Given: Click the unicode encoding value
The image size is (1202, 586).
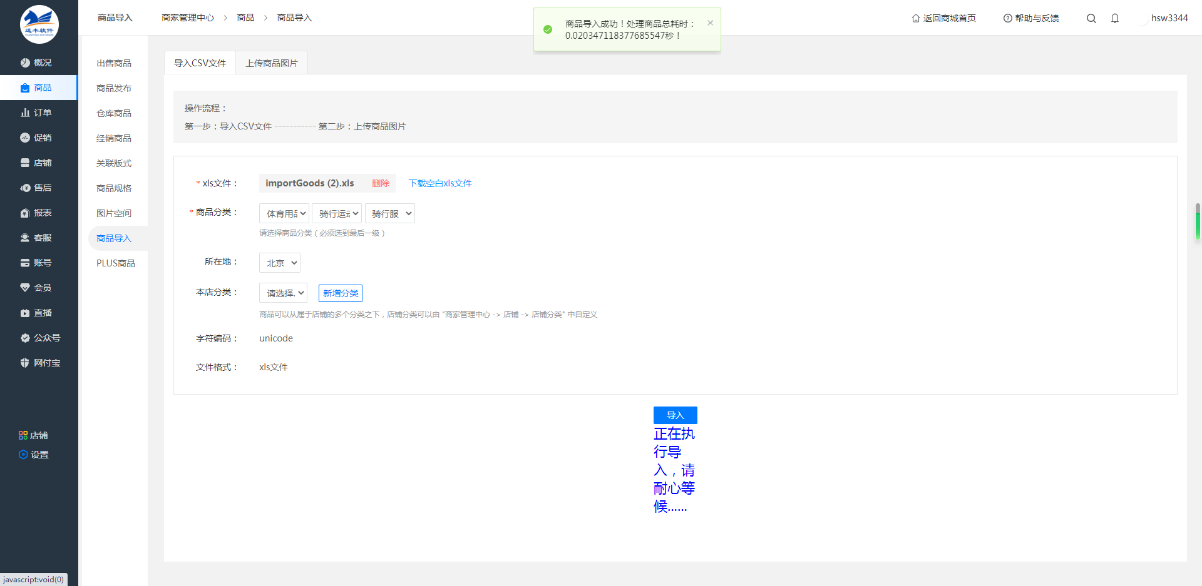Looking at the screenshot, I should pyautogui.click(x=276, y=338).
